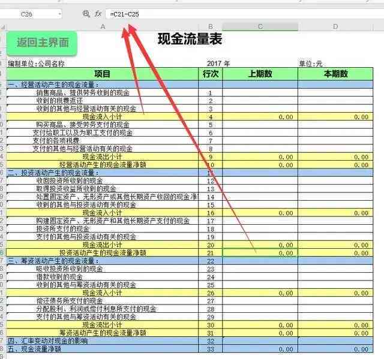Click the 投资所支付的现金 cell

(103, 229)
